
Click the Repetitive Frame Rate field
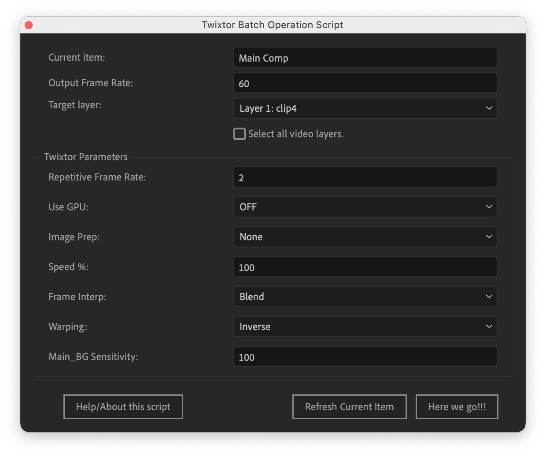tap(365, 177)
